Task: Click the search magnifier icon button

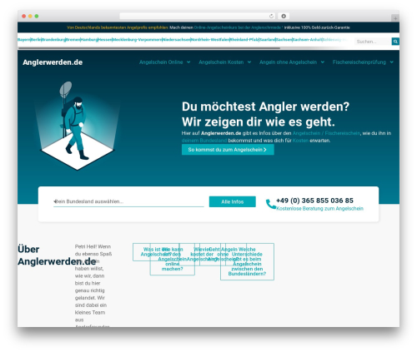Action: (395, 42)
